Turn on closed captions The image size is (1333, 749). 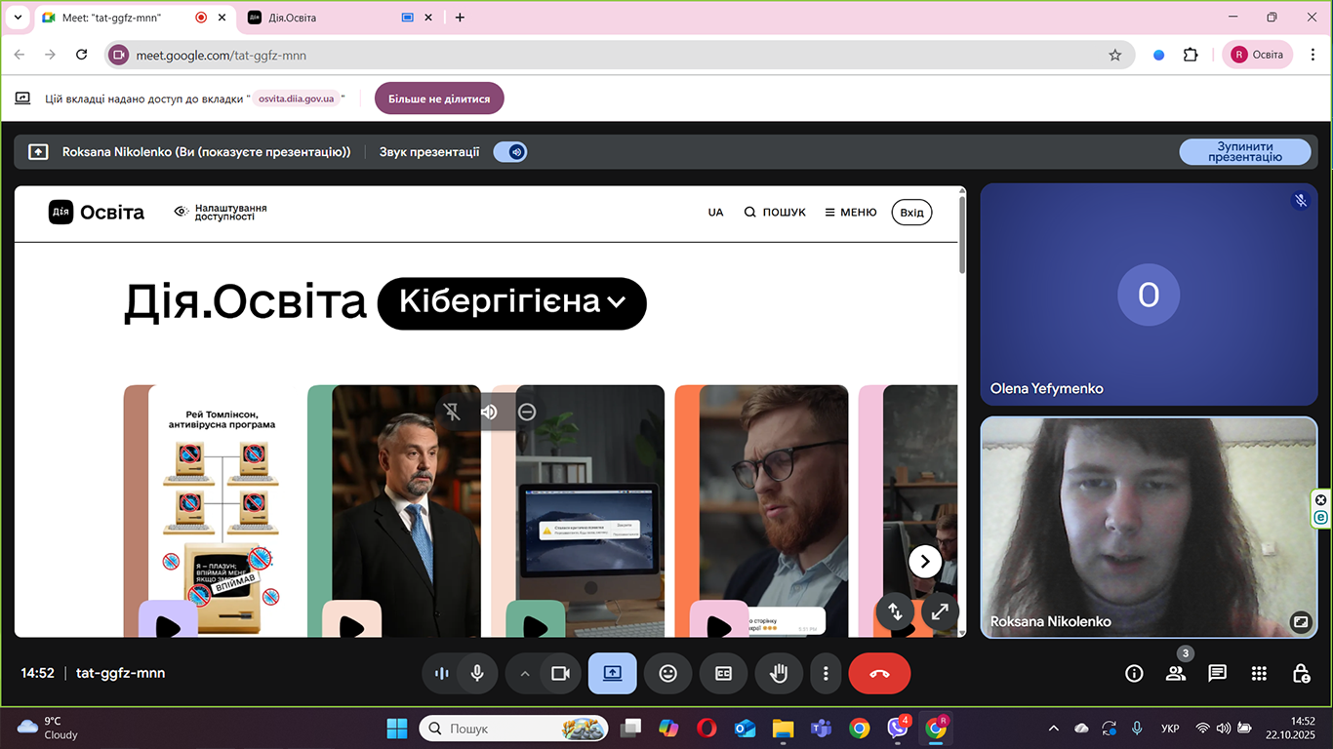pyautogui.click(x=723, y=673)
